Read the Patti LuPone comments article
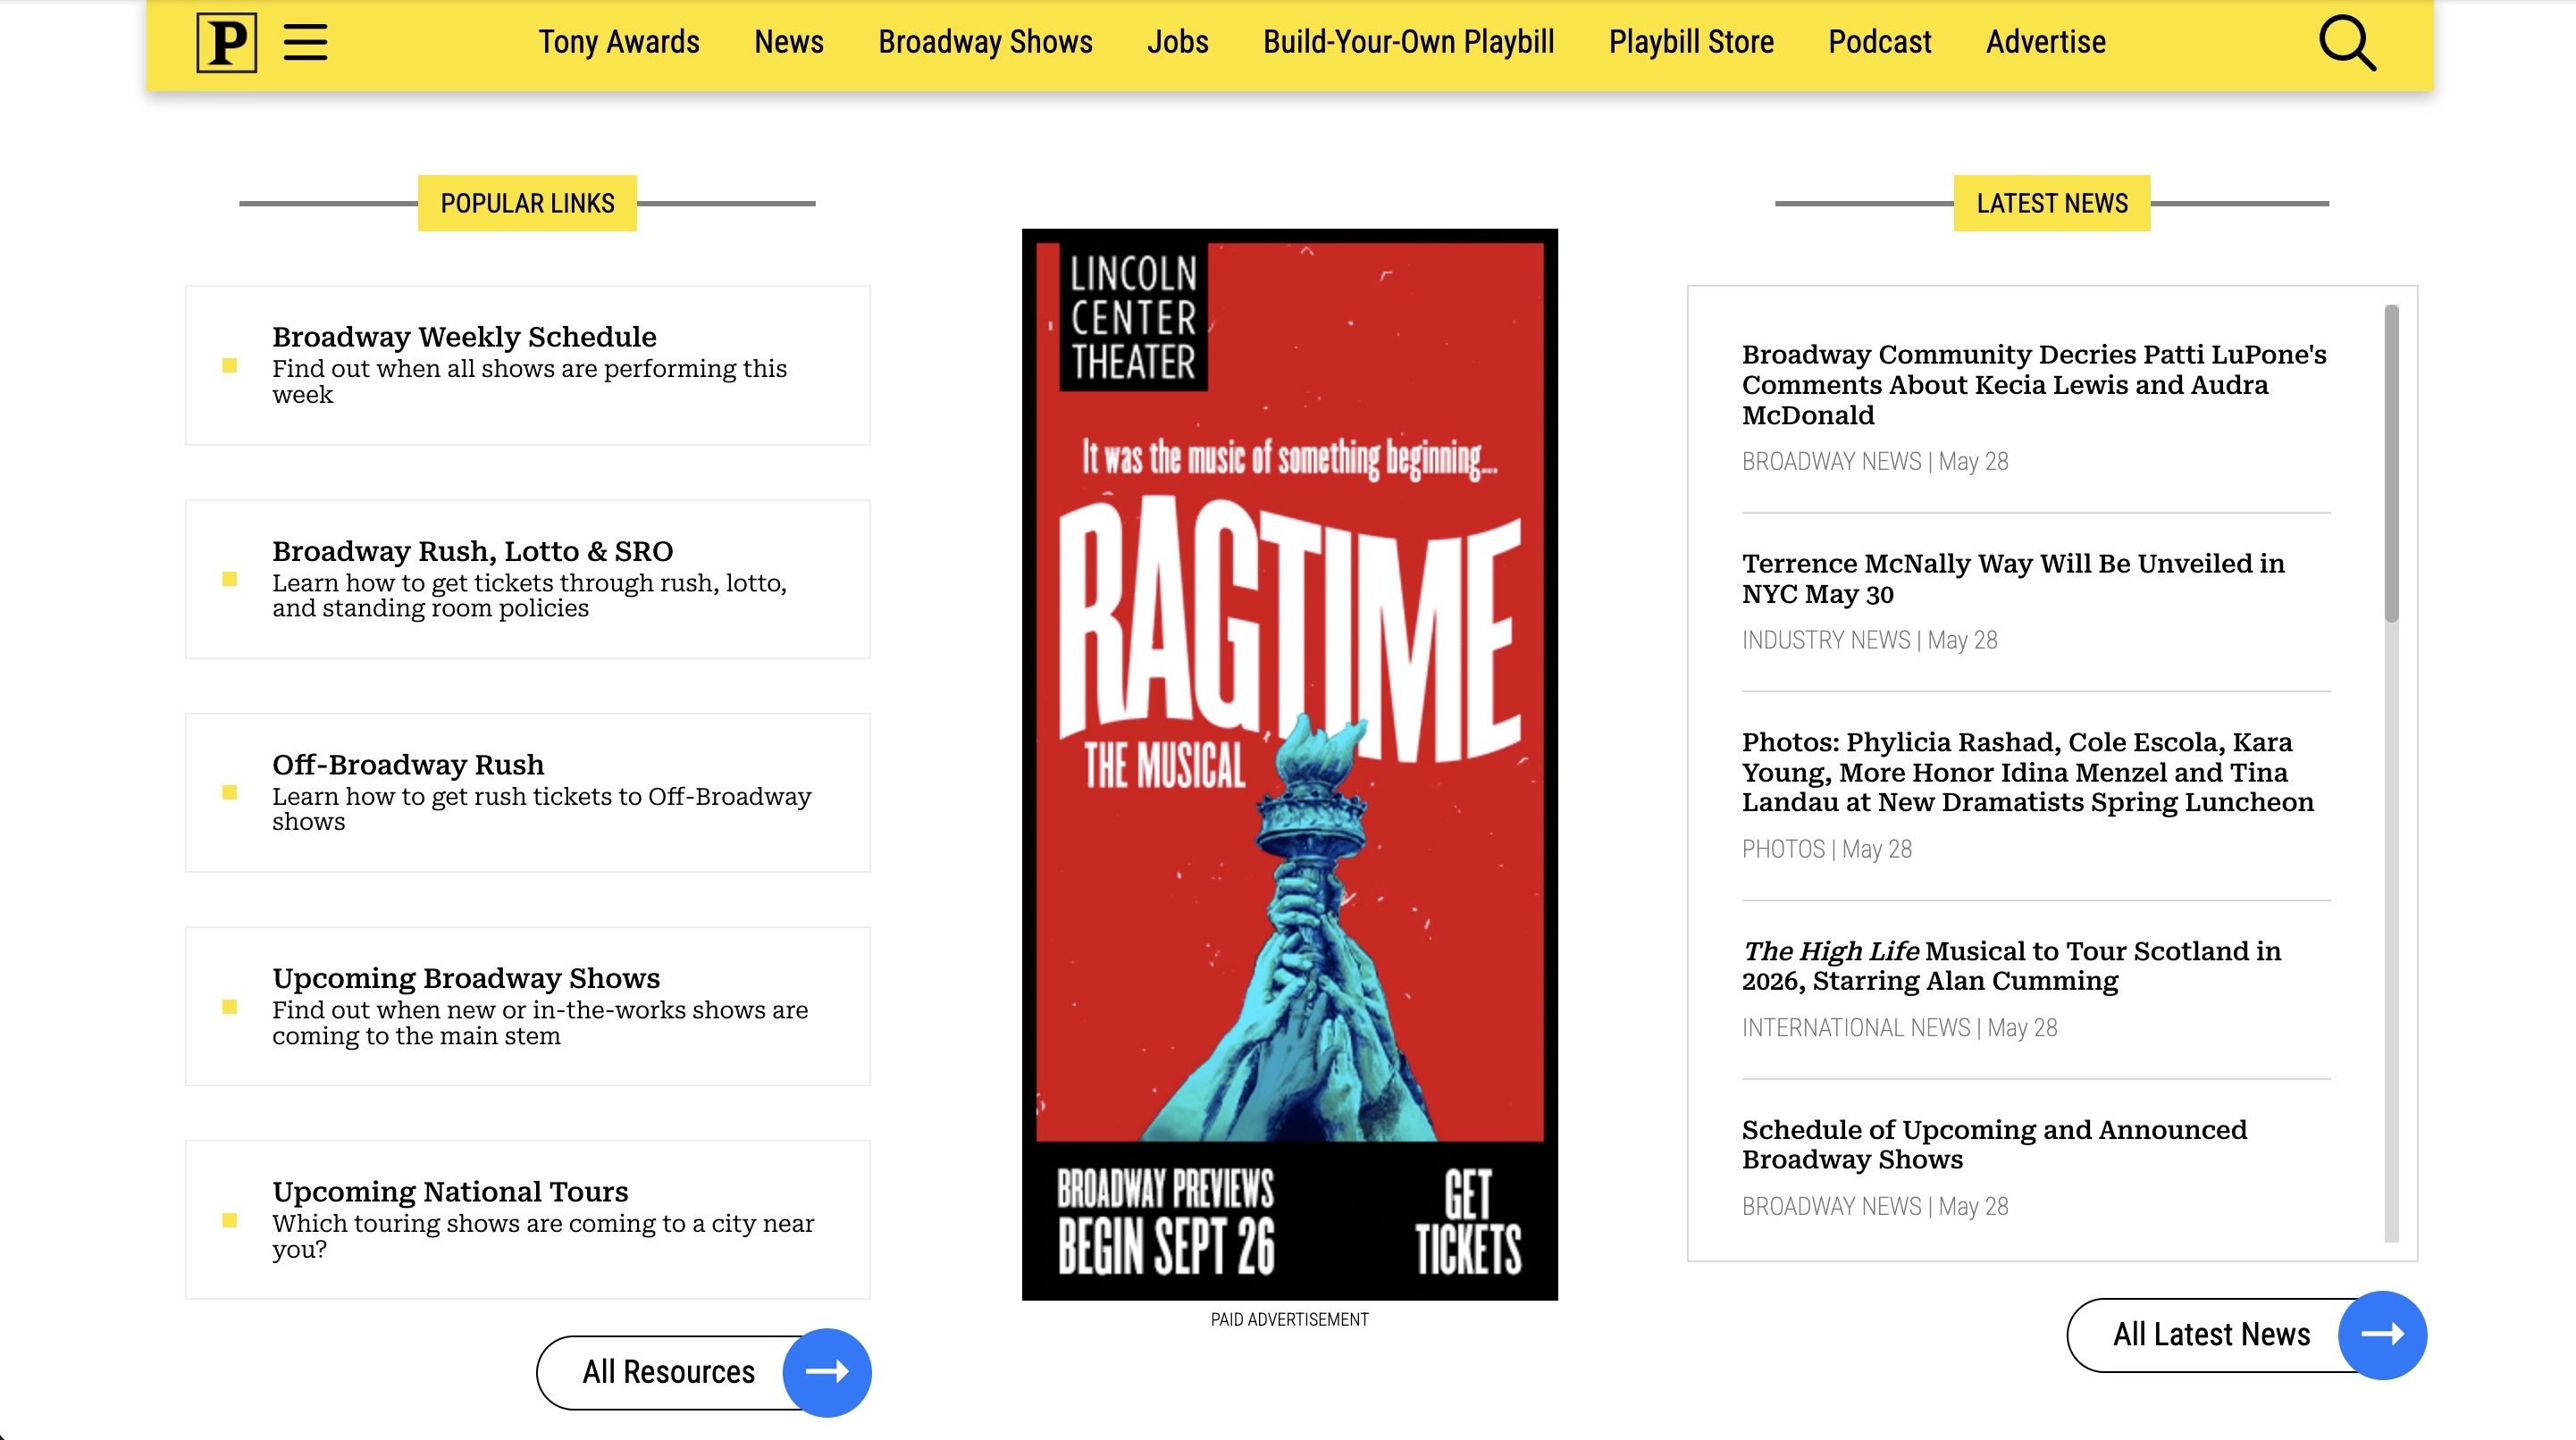The image size is (2576, 1440). pos(2034,385)
